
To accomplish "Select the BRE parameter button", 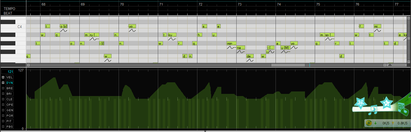I will (10, 88).
